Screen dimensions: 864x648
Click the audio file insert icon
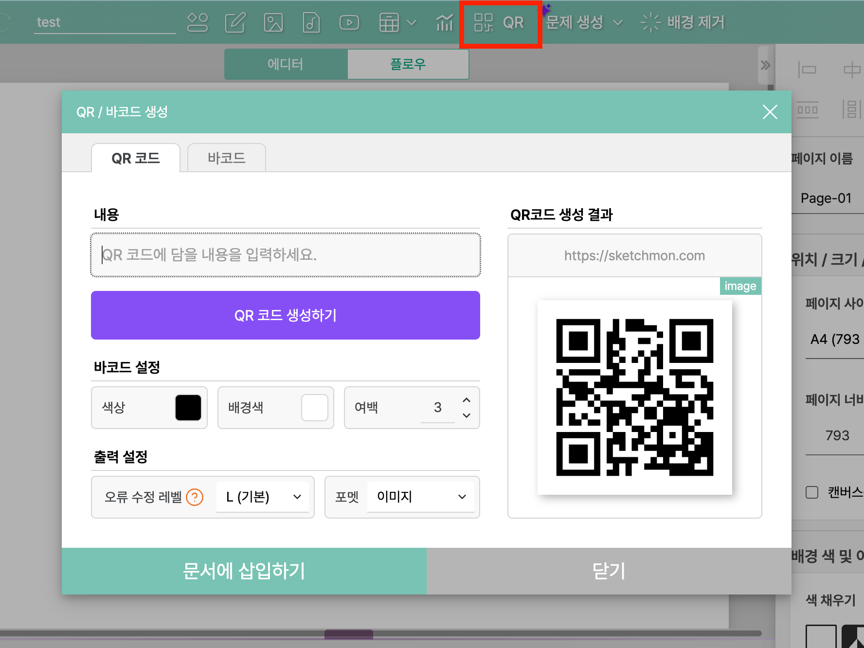tap(311, 22)
